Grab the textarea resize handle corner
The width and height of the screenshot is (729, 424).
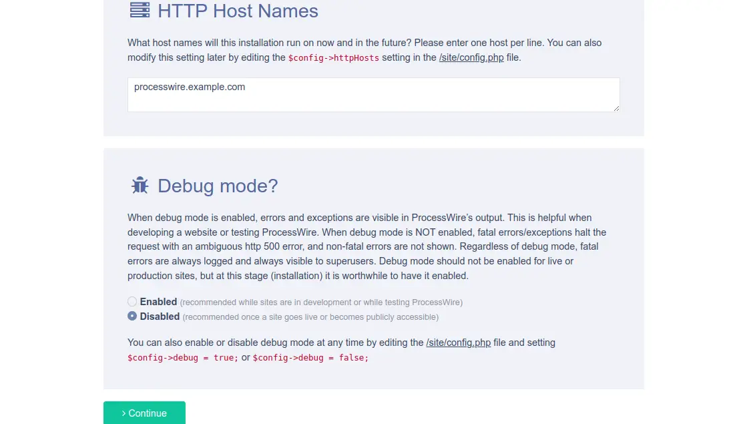point(616,108)
